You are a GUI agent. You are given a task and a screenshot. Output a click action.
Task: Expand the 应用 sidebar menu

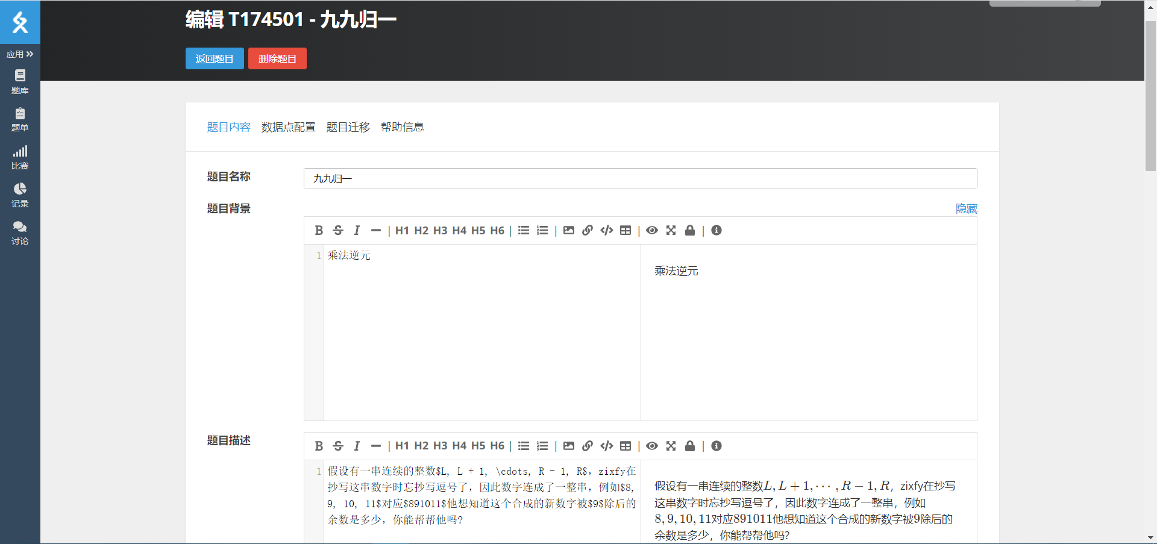pyautogui.click(x=20, y=54)
